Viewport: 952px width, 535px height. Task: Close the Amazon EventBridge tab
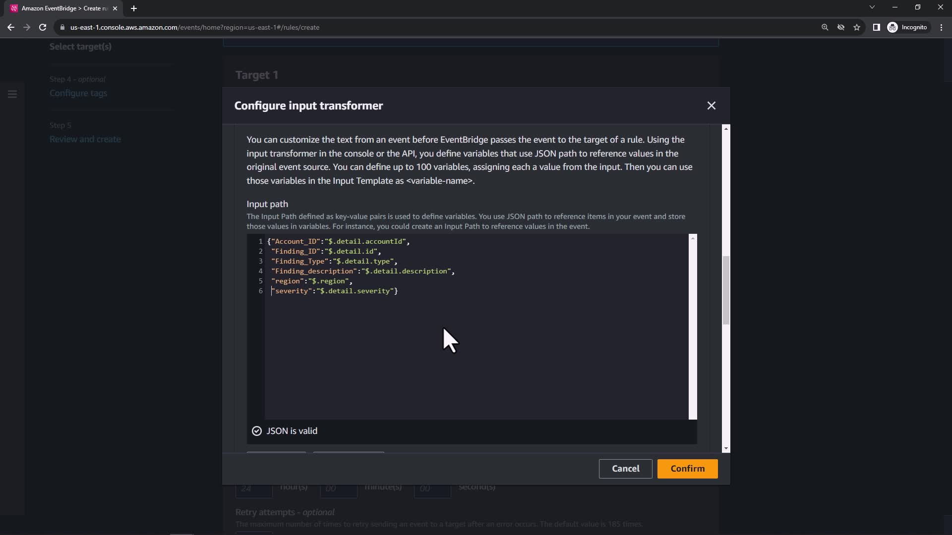click(x=115, y=8)
